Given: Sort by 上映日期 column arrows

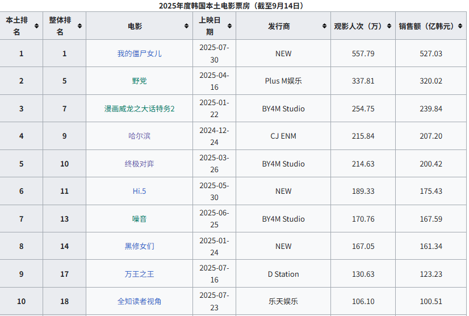Looking at the screenshot, I should click(x=229, y=26).
